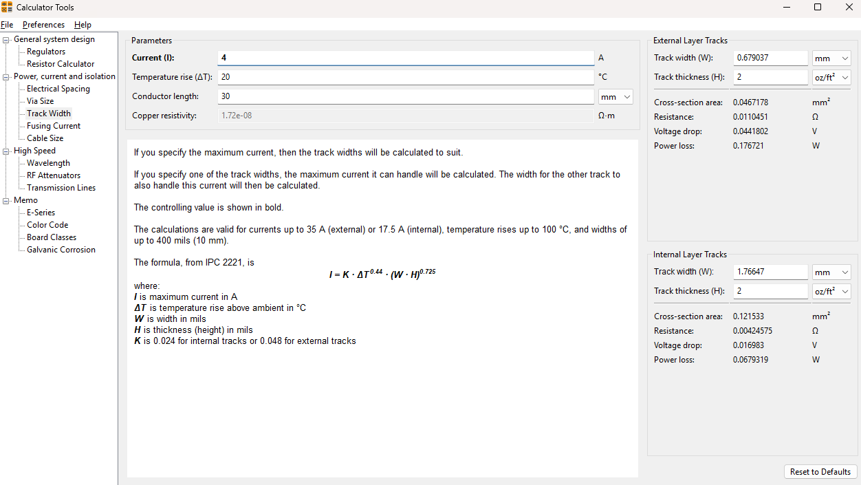The height and width of the screenshot is (485, 861).
Task: Open the Color Code memo page
Action: (x=47, y=225)
